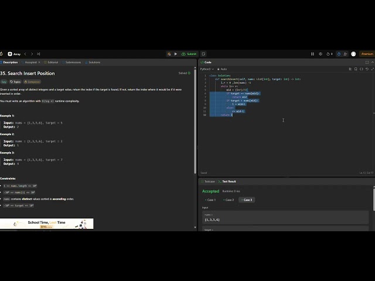Switch to the Test Result tab
The height and width of the screenshot is (281, 375).
[227, 181]
